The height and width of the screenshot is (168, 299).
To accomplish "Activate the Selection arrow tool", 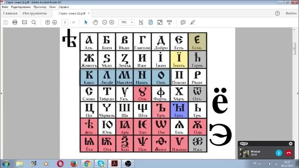I will pyautogui.click(x=86, y=22).
